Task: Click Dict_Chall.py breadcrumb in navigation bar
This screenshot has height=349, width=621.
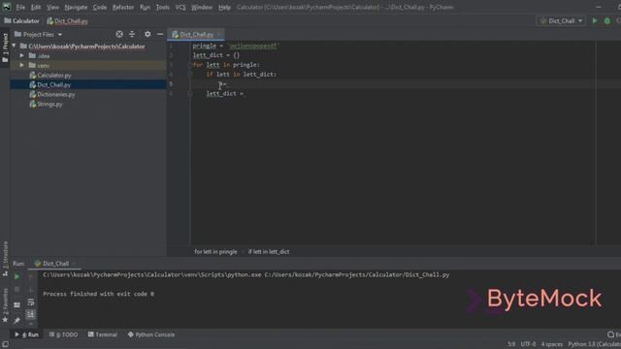Action: point(67,21)
